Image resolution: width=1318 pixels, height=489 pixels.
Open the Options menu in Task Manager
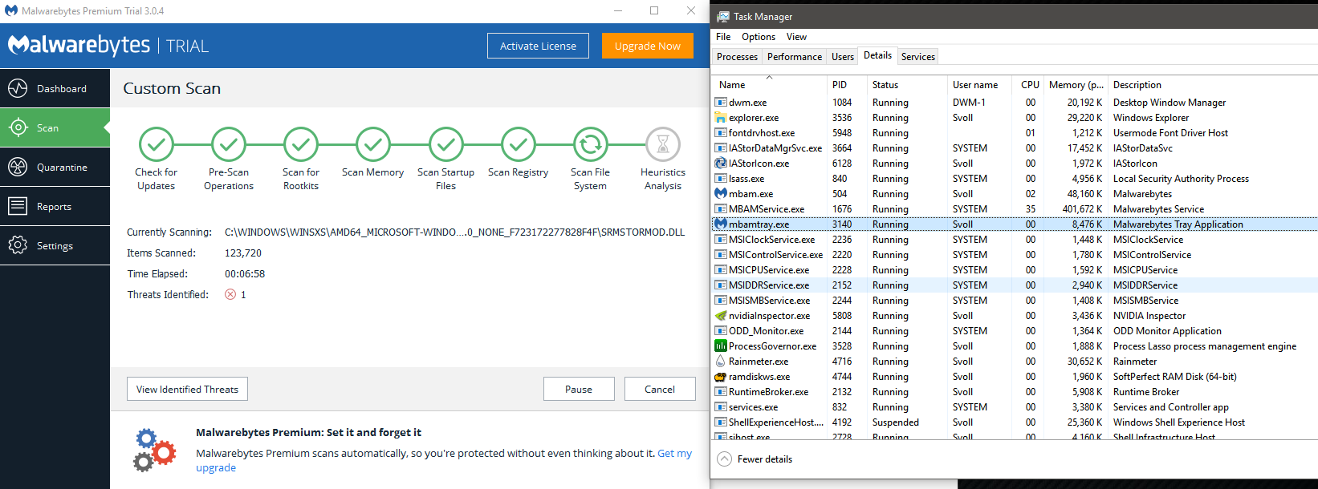[x=759, y=37]
